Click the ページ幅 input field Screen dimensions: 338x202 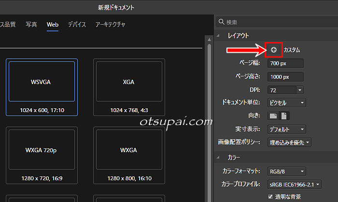pos(286,64)
